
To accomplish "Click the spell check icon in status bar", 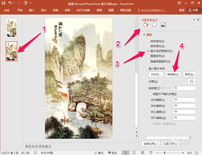I will tap(35, 153).
